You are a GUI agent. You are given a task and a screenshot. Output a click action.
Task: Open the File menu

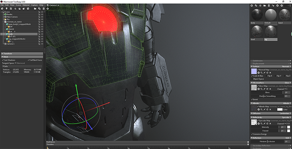(2, 5)
